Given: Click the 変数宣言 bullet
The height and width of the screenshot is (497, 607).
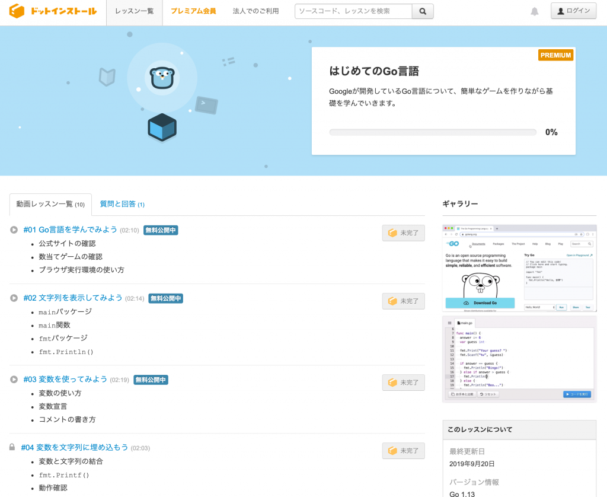Looking at the screenshot, I should pos(53,406).
